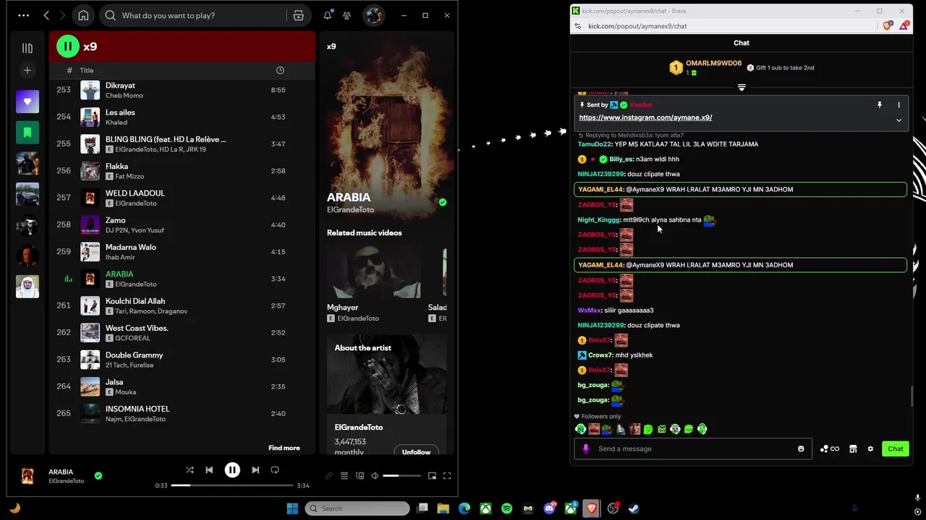Skip to next track
This screenshot has width=926, height=520.
click(255, 470)
